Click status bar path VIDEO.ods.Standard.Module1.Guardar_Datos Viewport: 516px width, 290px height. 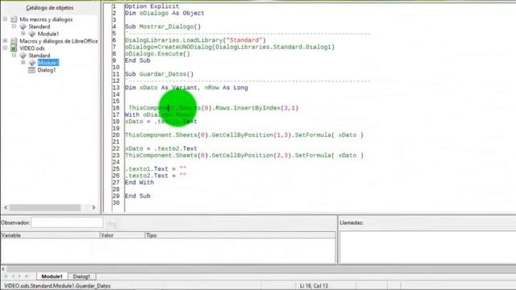(x=57, y=286)
